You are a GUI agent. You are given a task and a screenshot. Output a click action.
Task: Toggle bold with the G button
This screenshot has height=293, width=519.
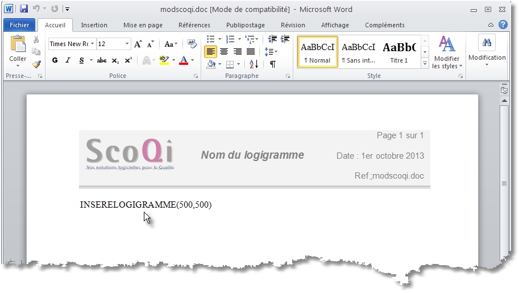tap(55, 60)
